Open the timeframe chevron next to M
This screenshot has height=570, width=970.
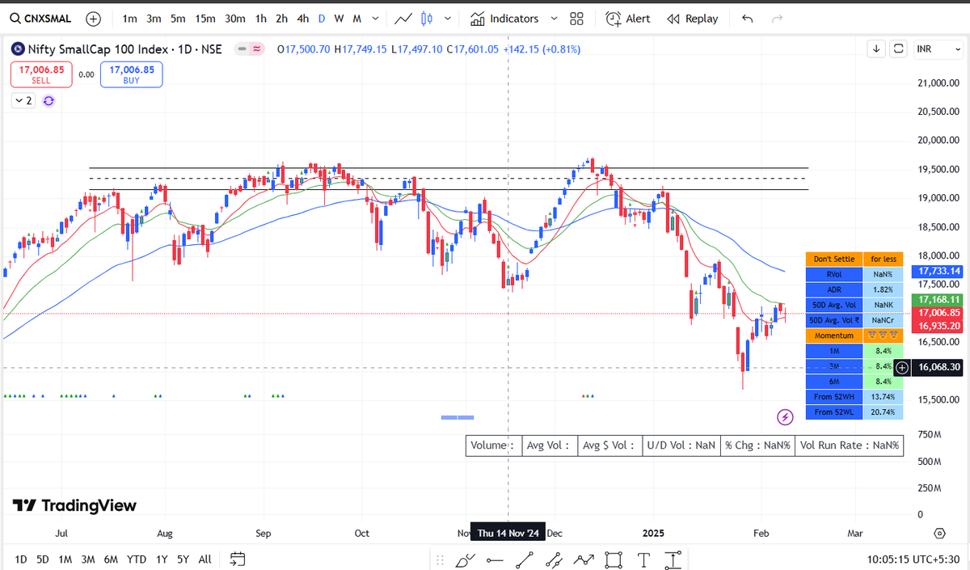374,18
